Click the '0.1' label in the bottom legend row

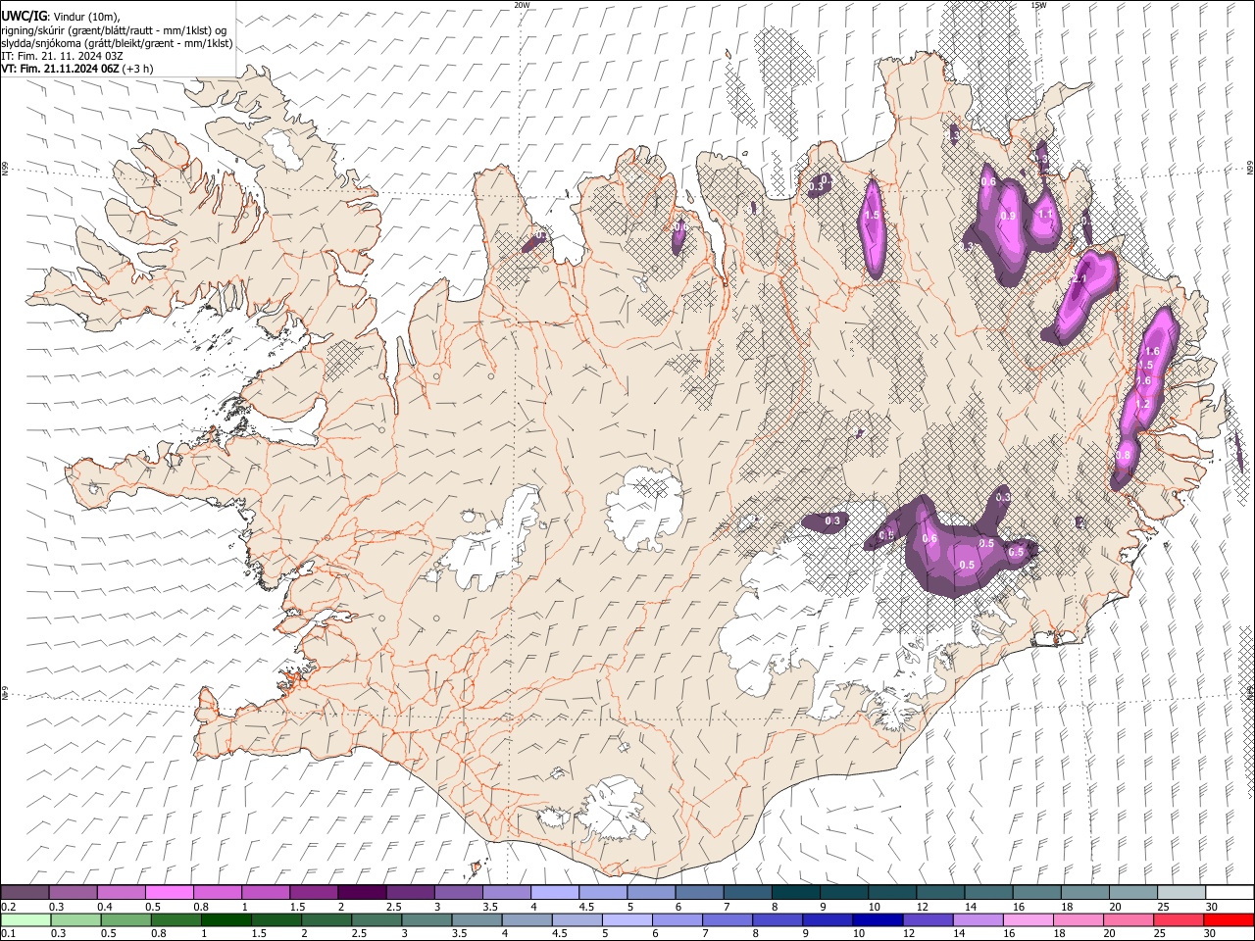[9, 933]
